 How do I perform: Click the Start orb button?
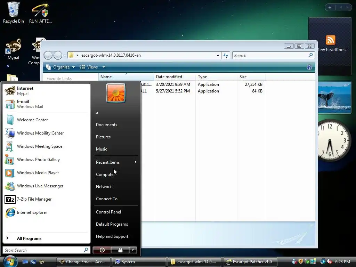pos(10,261)
